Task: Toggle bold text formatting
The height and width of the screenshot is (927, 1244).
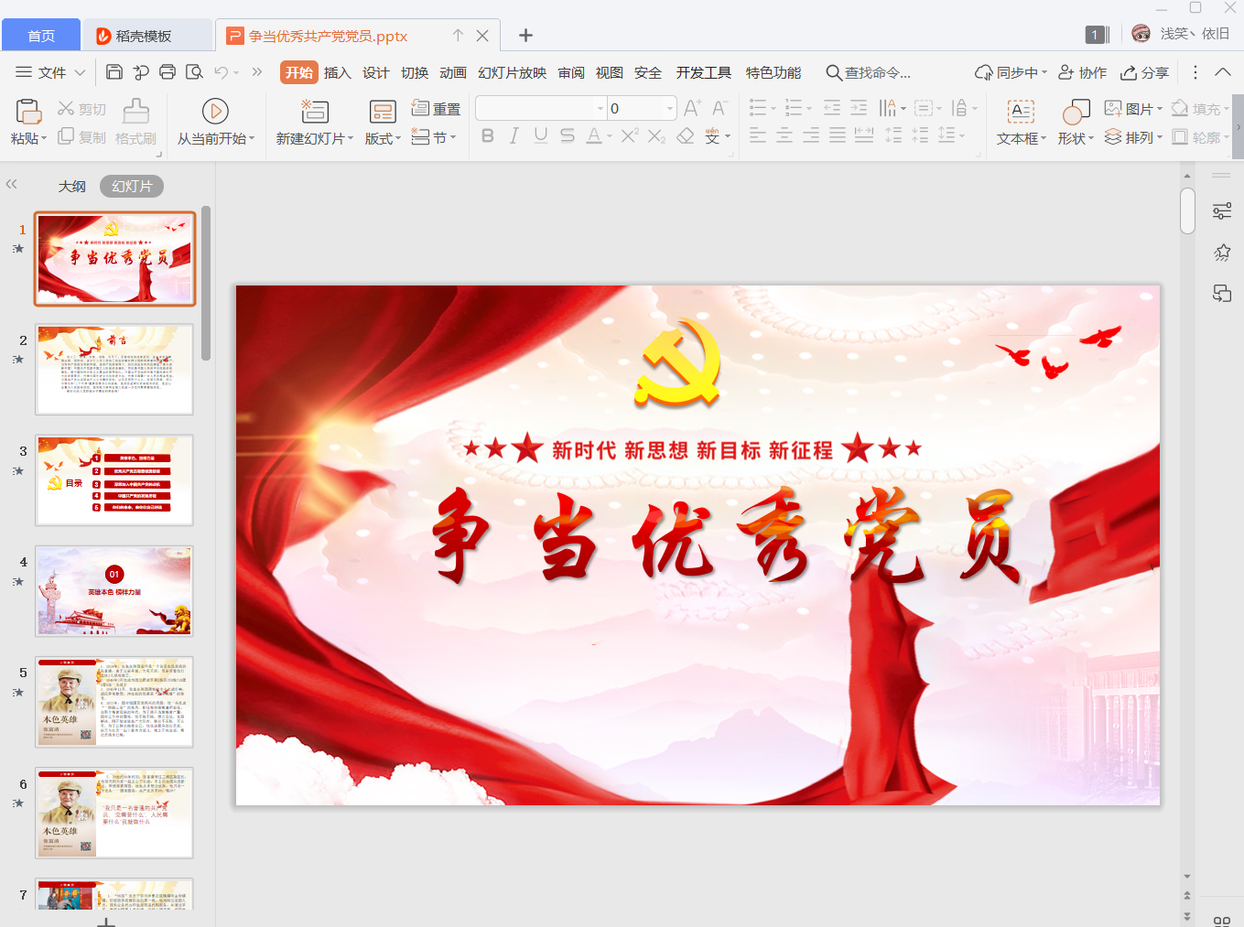Action: point(487,136)
